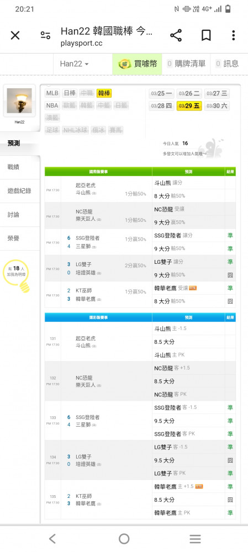The width and height of the screenshot is (248, 552).
Task: Tap the Android home circle button
Action: [124, 539]
